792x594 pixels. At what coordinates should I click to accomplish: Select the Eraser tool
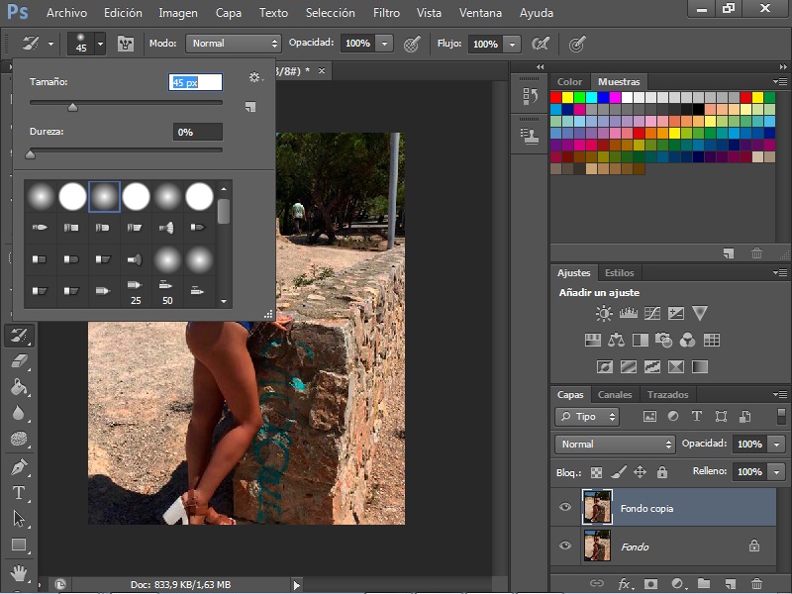tap(19, 361)
